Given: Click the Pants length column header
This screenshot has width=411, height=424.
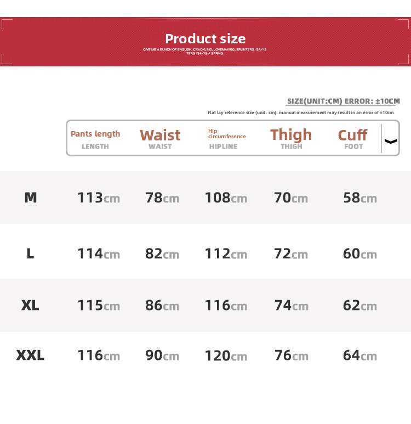Looking at the screenshot, I should point(95,134).
